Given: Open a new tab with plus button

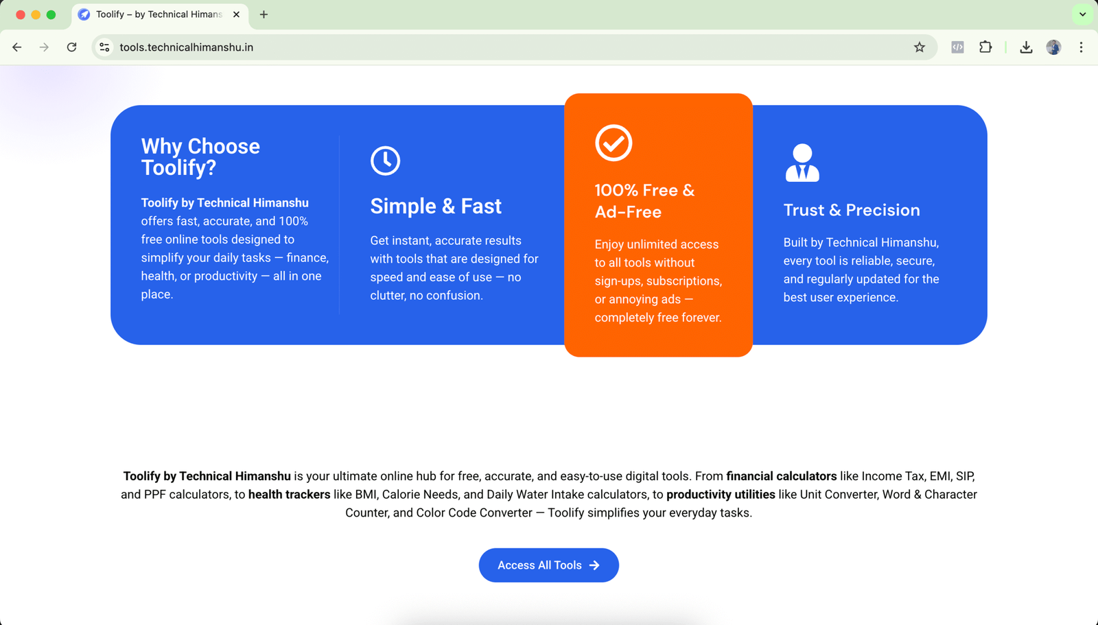Looking at the screenshot, I should (264, 14).
